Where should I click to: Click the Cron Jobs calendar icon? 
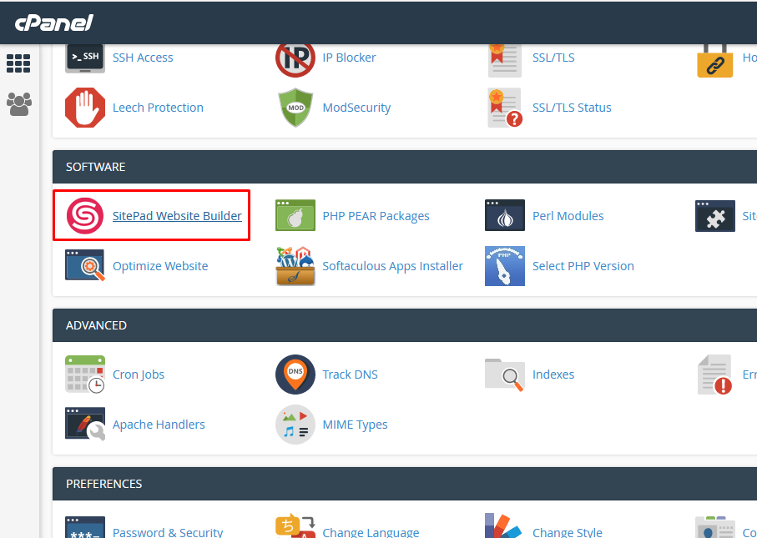tap(85, 375)
